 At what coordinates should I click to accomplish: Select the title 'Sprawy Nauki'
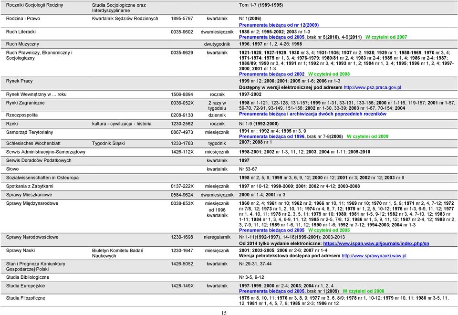21,251
